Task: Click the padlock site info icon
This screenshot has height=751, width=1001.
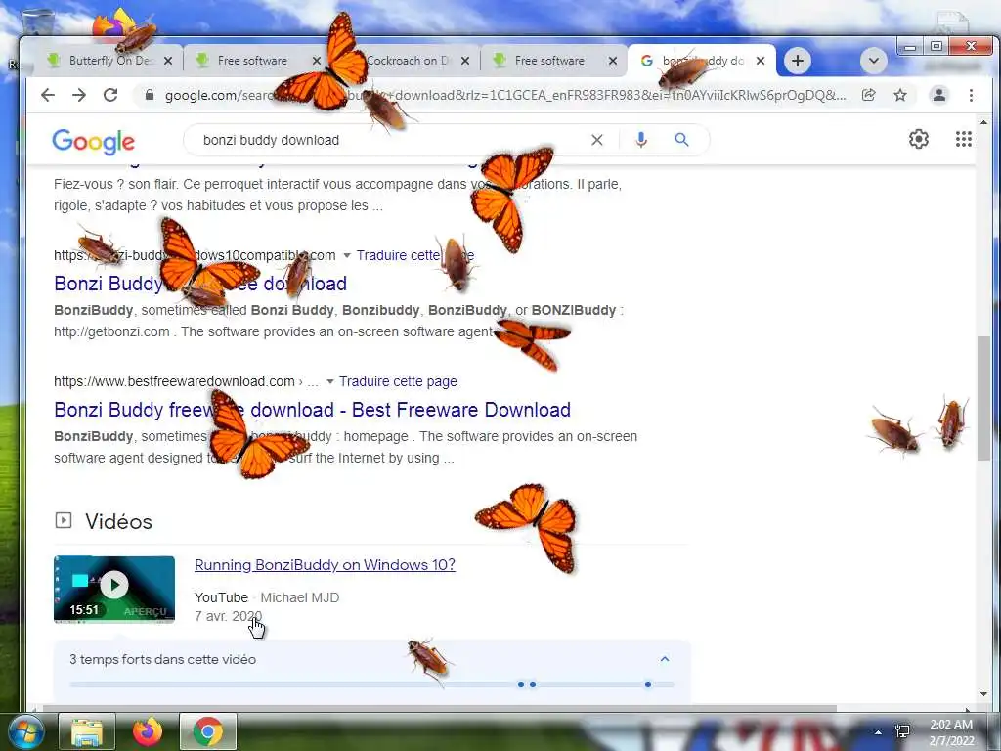Action: coord(150,95)
